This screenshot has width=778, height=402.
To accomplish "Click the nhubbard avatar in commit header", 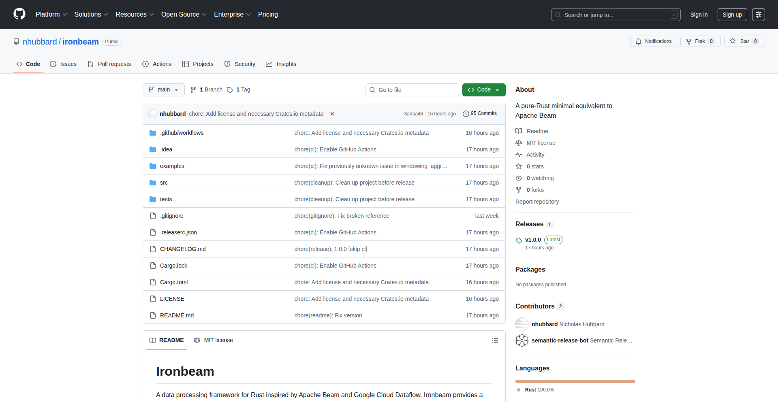I will tap(152, 114).
